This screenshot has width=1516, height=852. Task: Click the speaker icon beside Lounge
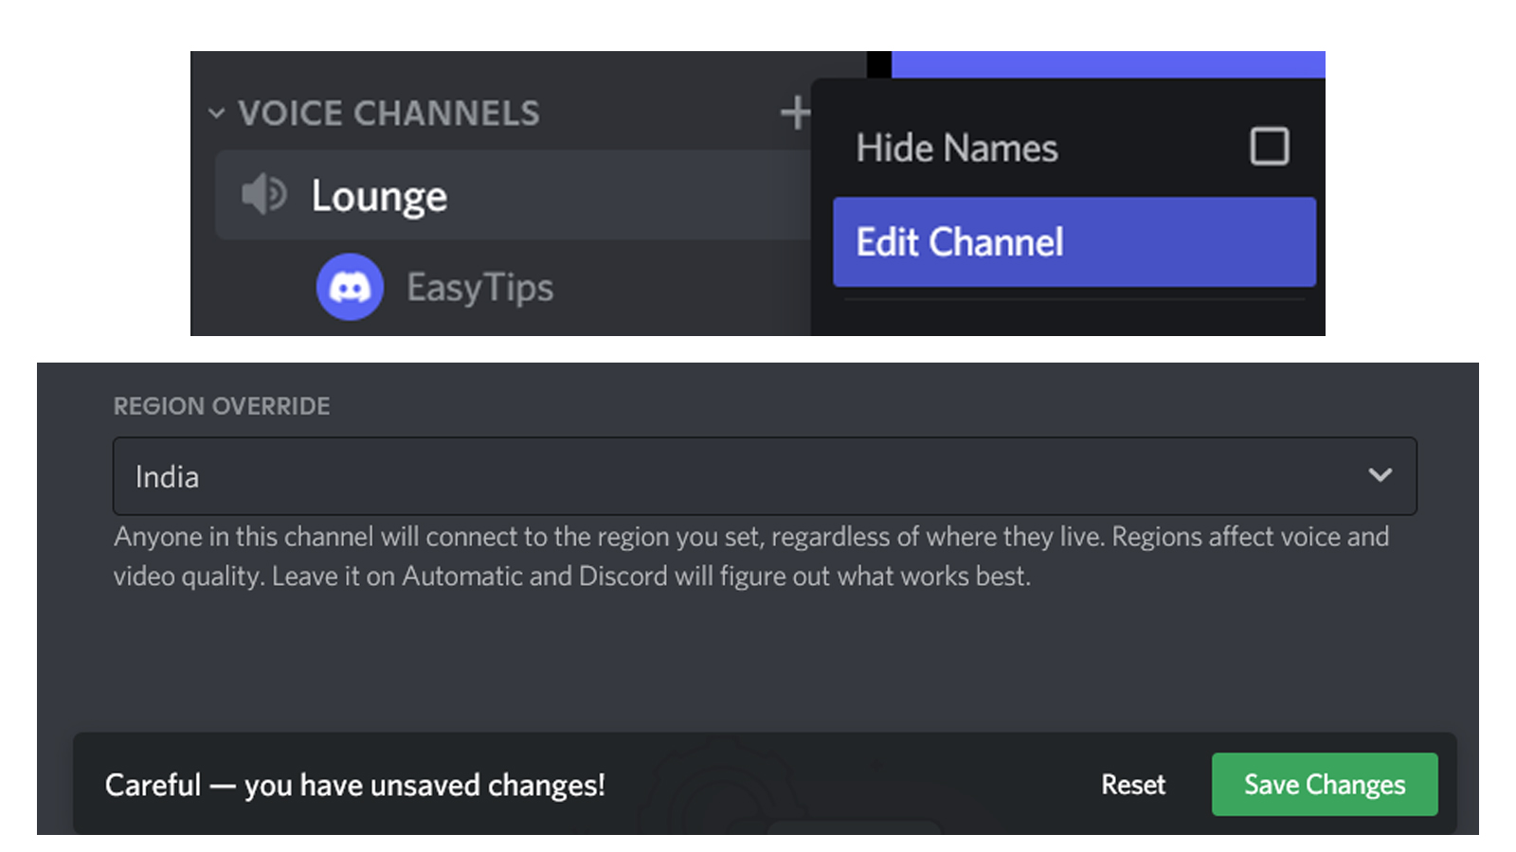pos(262,195)
